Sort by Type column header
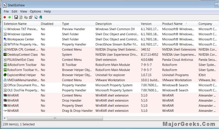The width and height of the screenshot is (219, 129). coord(78,24)
